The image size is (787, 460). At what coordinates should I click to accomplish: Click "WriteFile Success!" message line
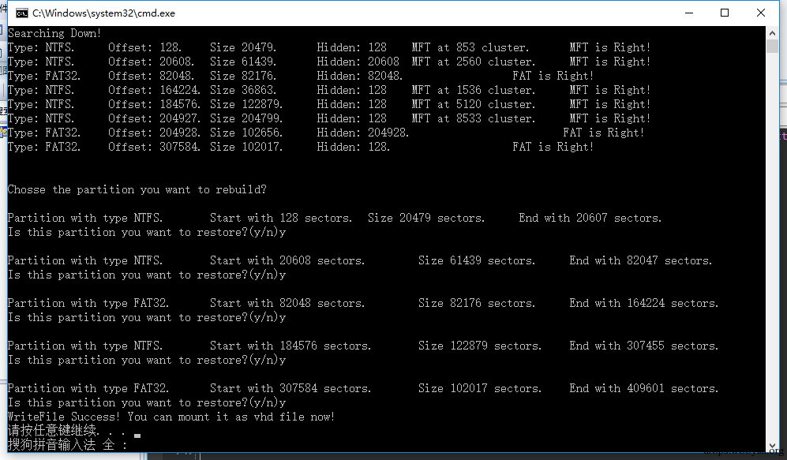point(171,417)
